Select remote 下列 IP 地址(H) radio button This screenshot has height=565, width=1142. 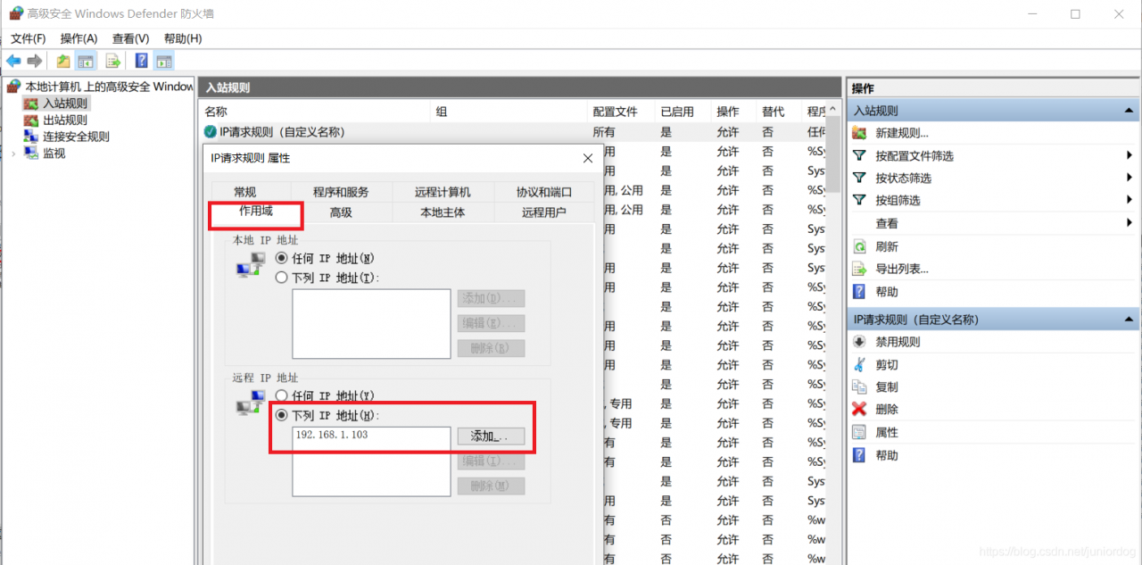281,416
